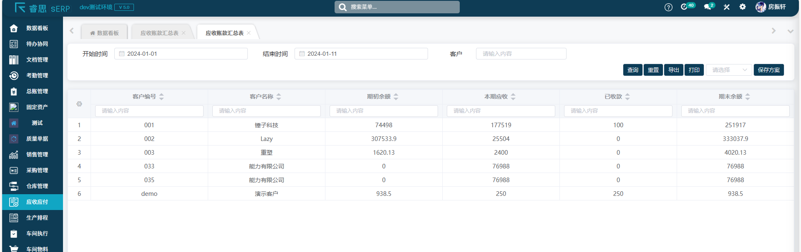Screen dimensions: 801x252
Task: Open the settings gear in top bar
Action: [x=743, y=7]
